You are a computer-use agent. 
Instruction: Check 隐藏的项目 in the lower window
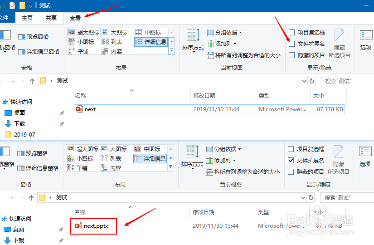(x=291, y=171)
